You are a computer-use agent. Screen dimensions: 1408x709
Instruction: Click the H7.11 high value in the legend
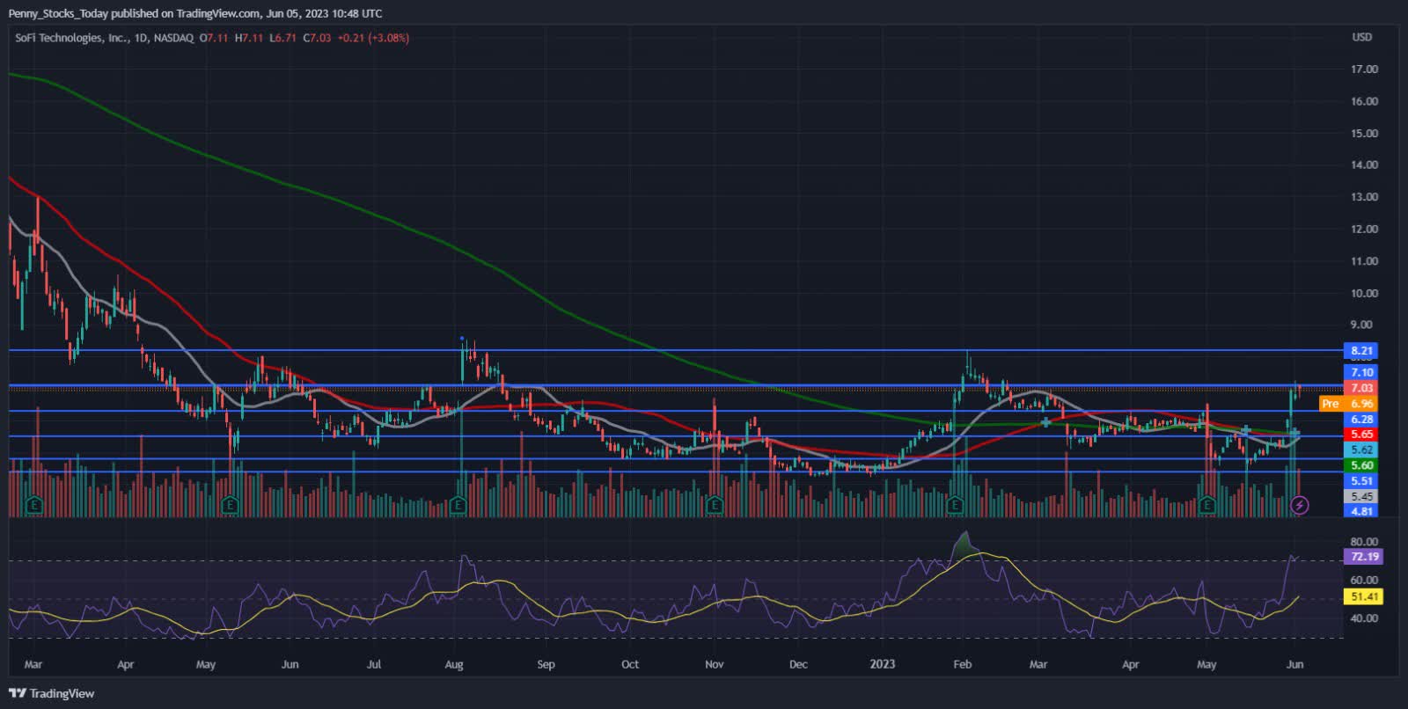pos(249,38)
